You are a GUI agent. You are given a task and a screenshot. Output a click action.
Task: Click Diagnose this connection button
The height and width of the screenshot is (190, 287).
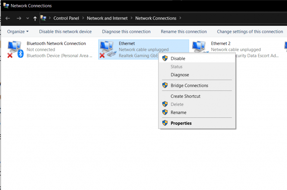[x=126, y=32]
